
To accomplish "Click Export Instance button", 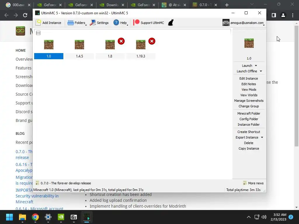I will [x=247, y=137].
